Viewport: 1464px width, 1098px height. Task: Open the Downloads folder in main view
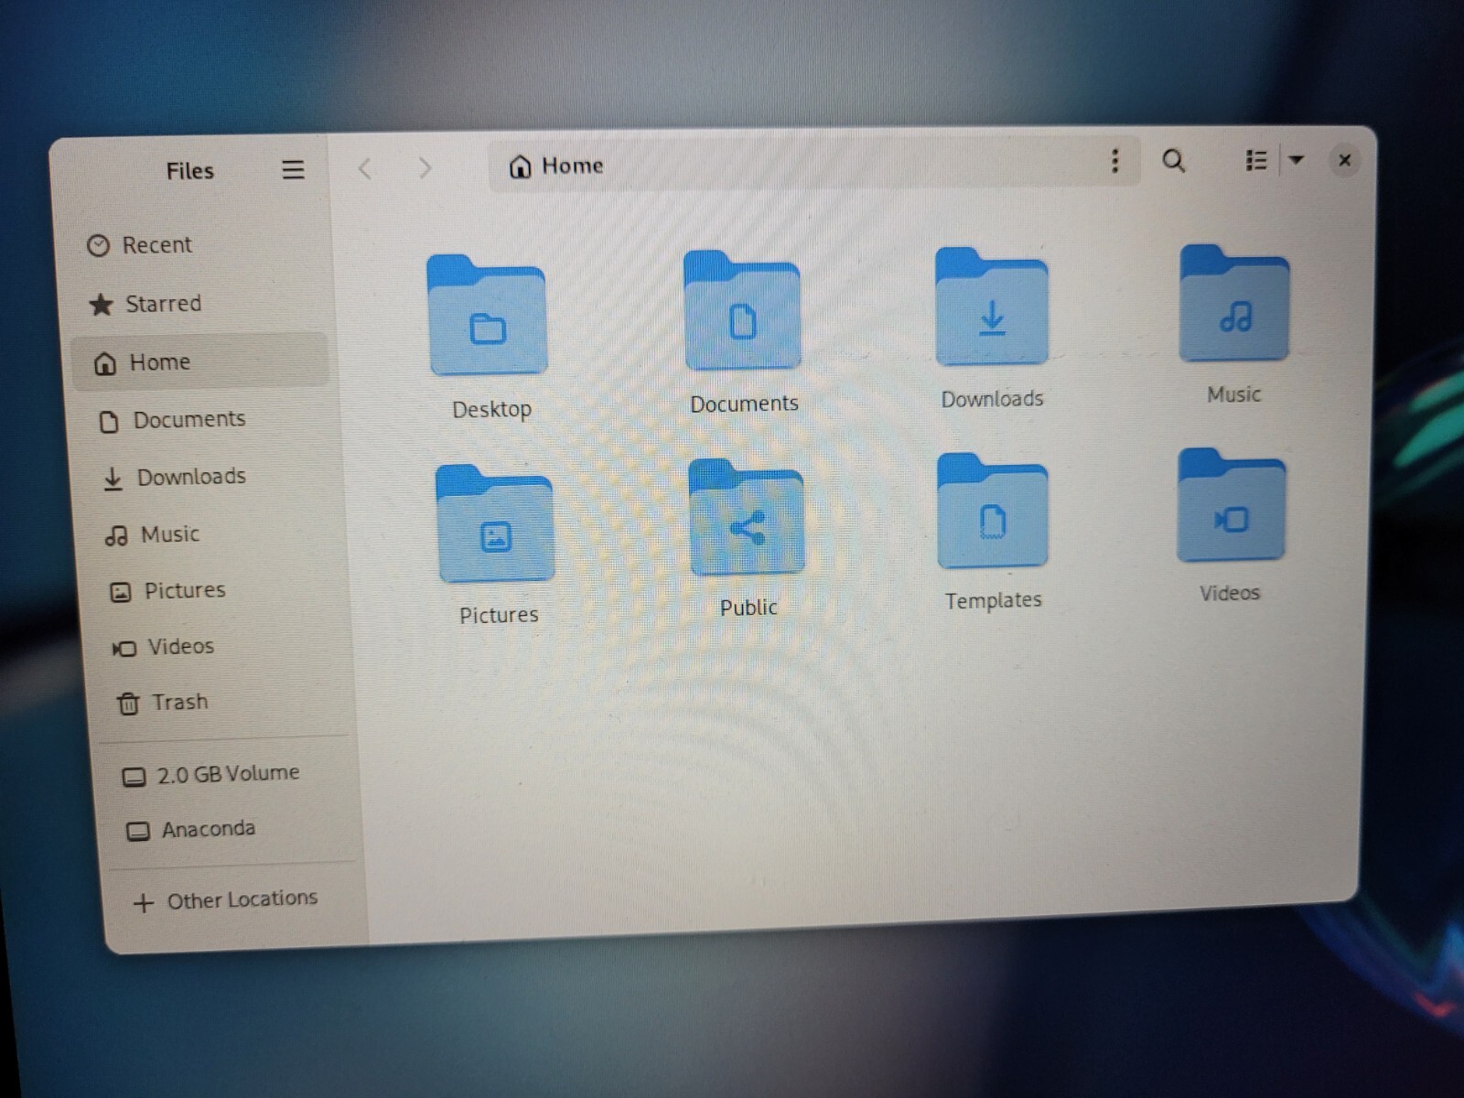992,307
